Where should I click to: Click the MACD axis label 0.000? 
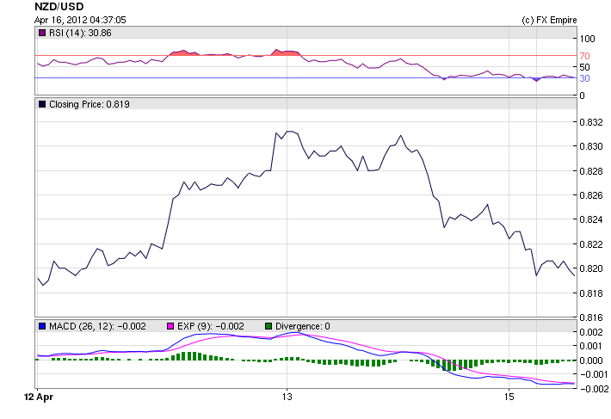[x=591, y=360]
